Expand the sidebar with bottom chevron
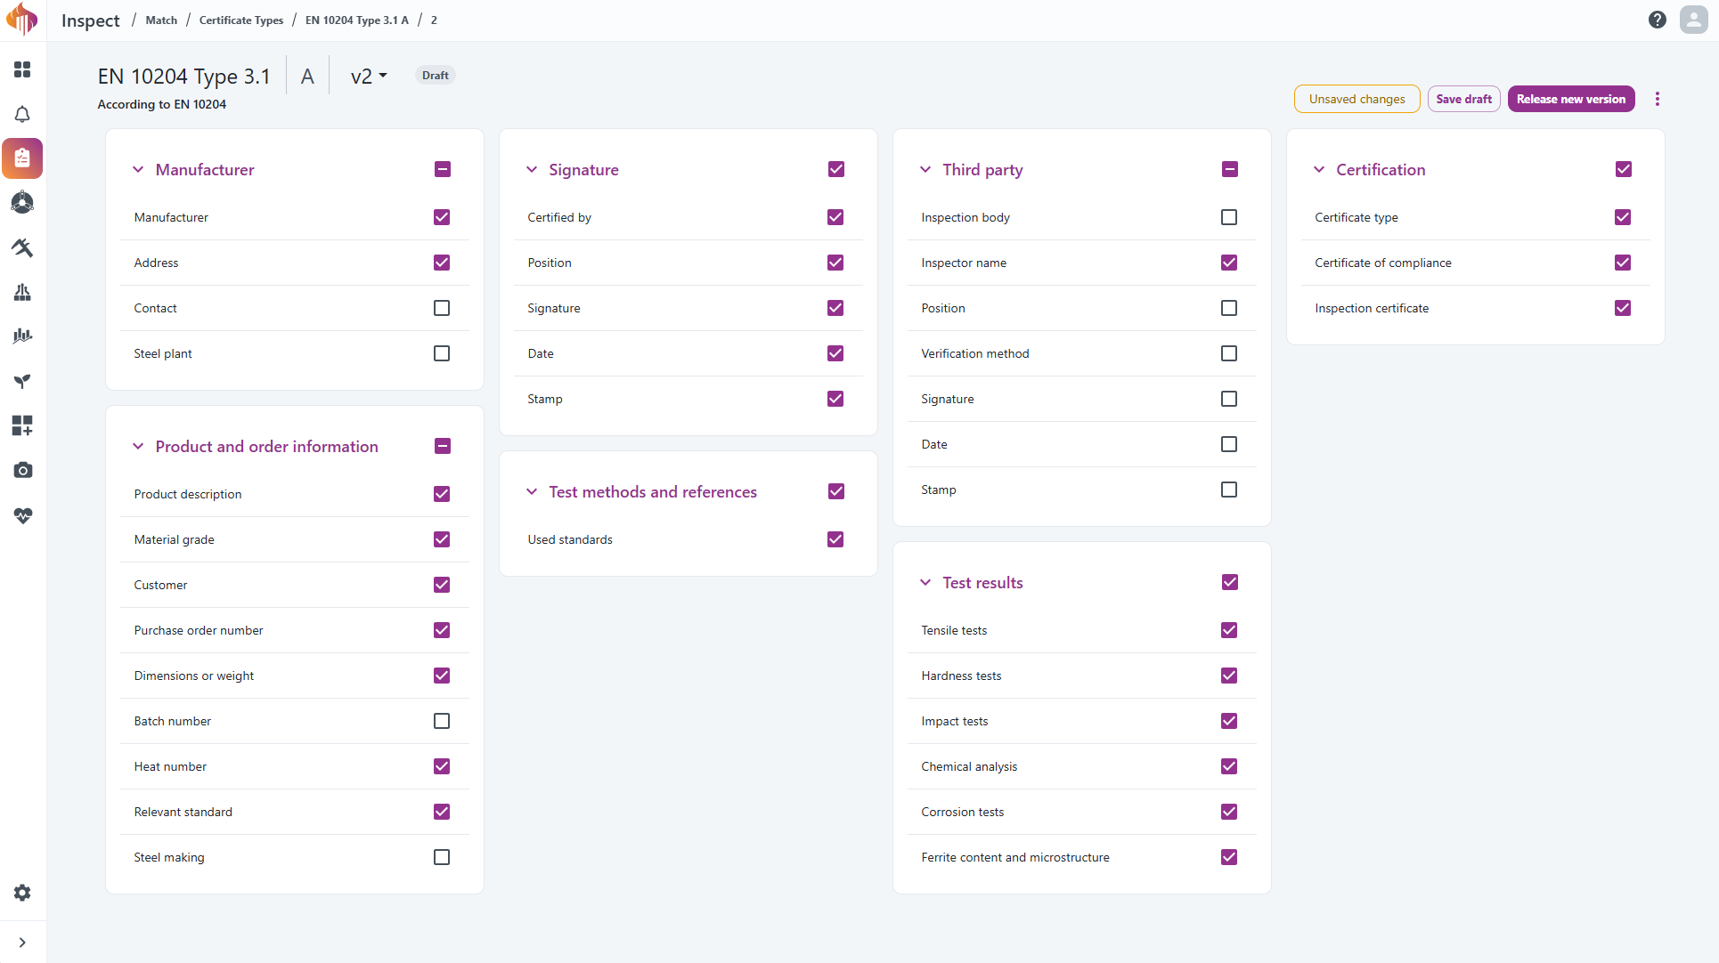This screenshot has width=1719, height=963. pos(22,943)
